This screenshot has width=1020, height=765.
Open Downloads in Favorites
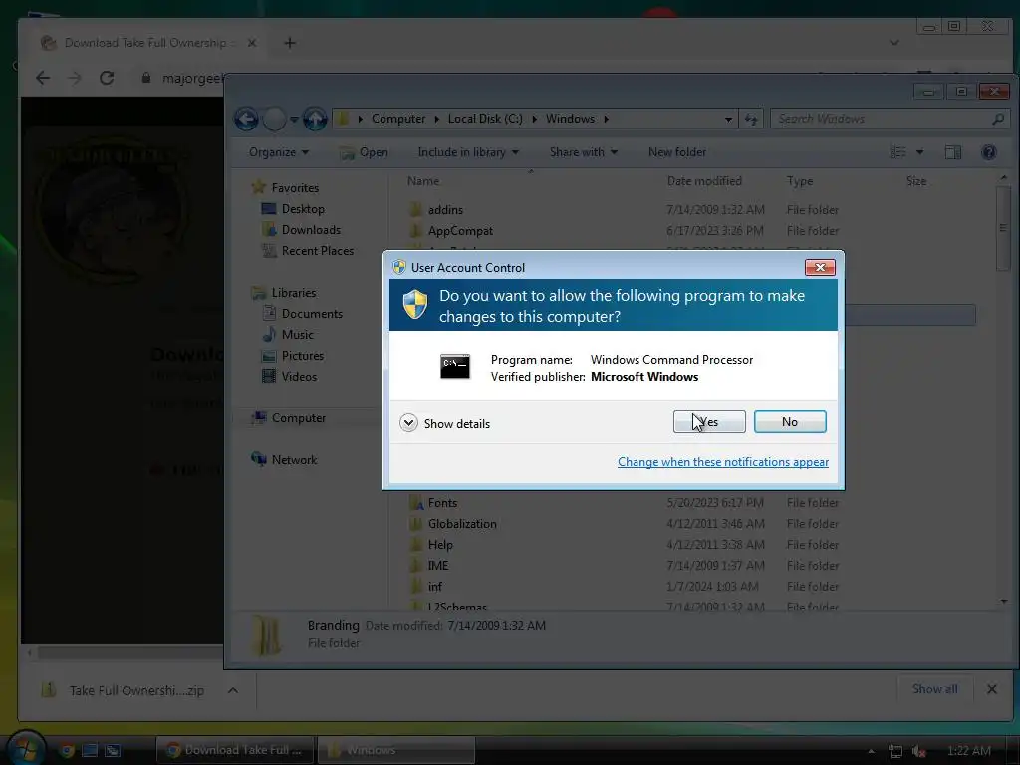pyautogui.click(x=311, y=230)
